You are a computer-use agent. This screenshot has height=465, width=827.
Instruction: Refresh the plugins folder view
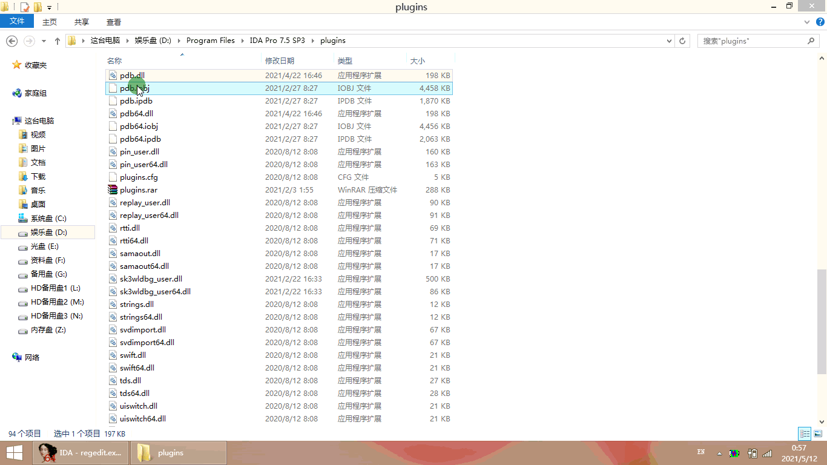682,41
